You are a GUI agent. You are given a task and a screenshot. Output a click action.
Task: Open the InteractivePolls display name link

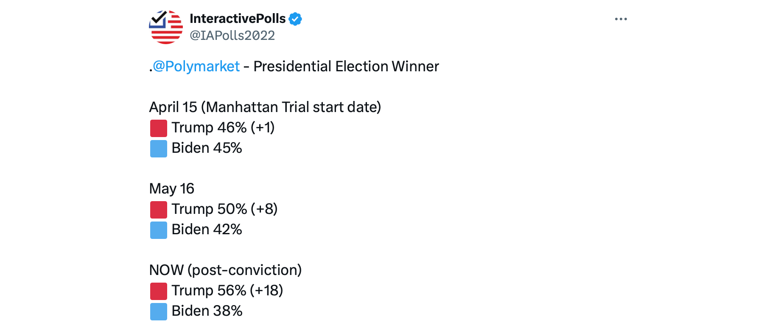pos(238,19)
